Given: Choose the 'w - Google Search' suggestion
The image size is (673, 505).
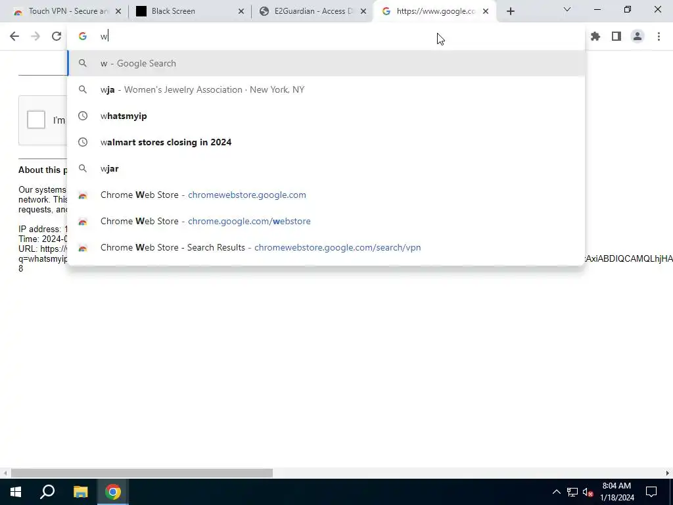Looking at the screenshot, I should 326,64.
